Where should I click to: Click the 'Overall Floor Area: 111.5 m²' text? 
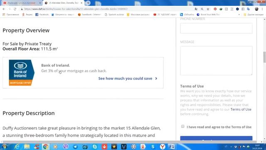30,49
